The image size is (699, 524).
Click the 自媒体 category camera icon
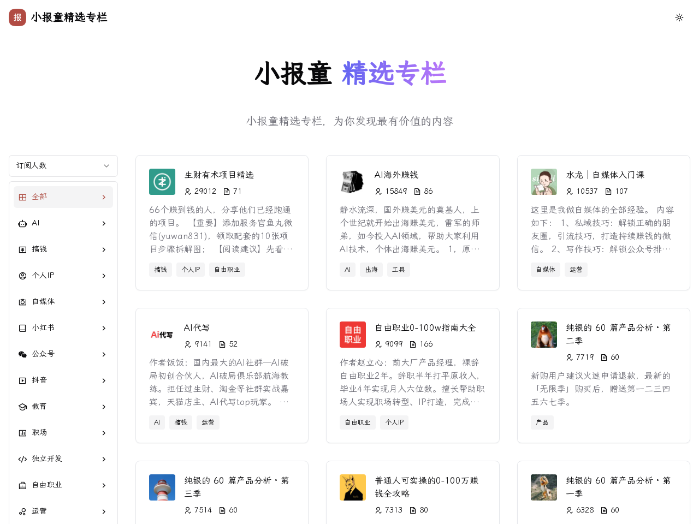click(22, 302)
